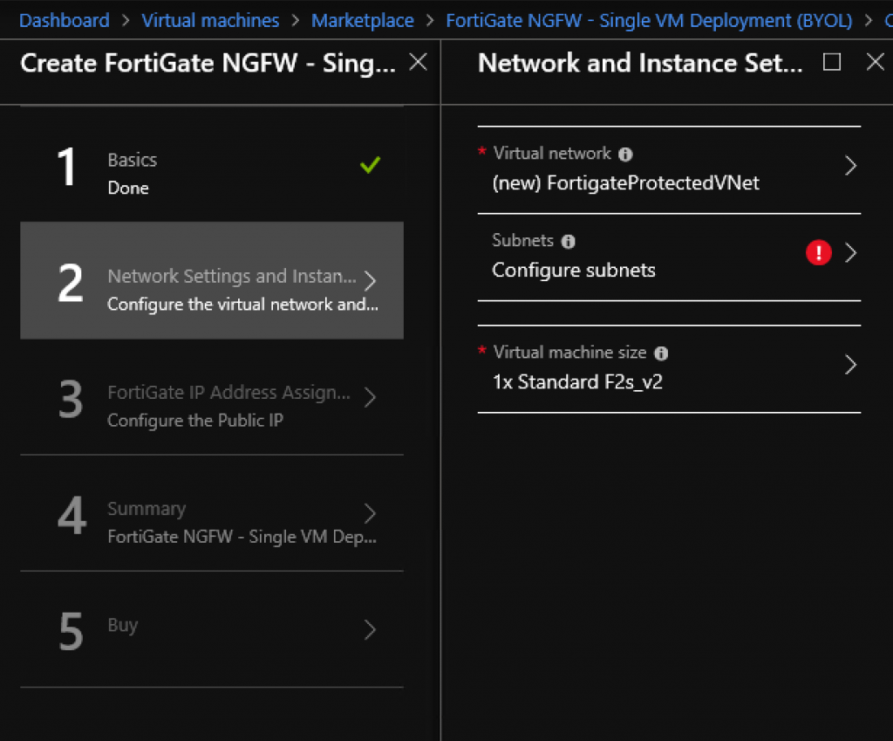Click the Virtual network info icon

625,154
